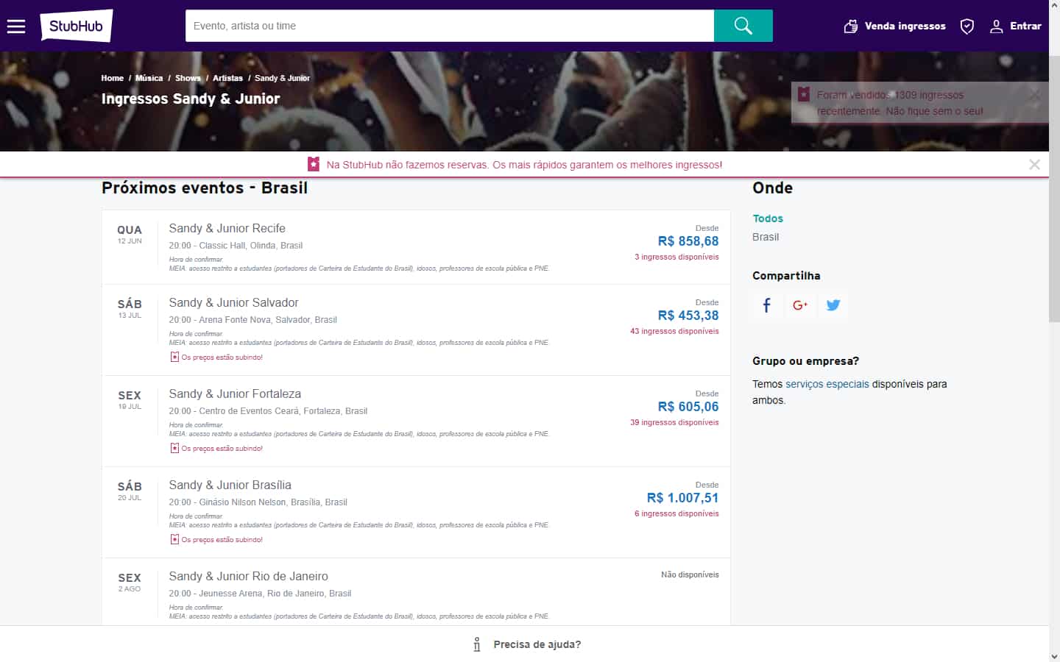This screenshot has width=1060, height=662.
Task: Click the magnifier search button
Action: [743, 26]
